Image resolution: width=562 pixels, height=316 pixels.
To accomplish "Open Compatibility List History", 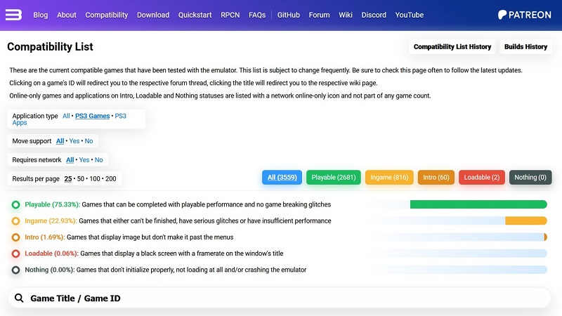I will 452,46.
